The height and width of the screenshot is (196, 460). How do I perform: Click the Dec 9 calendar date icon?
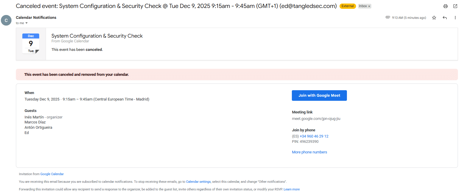tap(31, 43)
